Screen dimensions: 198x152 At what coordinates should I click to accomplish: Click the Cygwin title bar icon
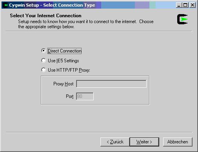click(5, 5)
